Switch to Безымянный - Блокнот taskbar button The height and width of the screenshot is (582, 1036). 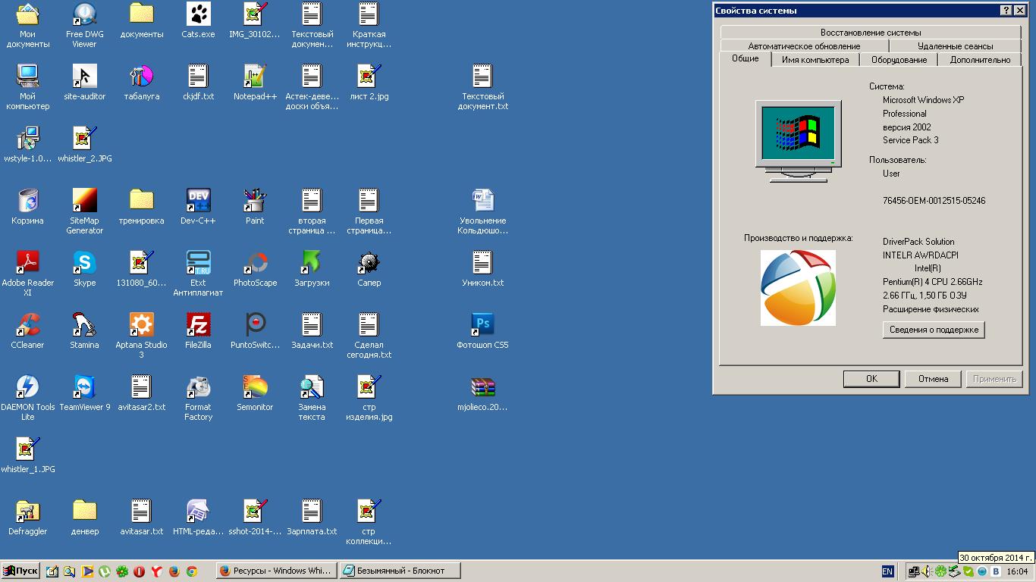[x=400, y=571]
